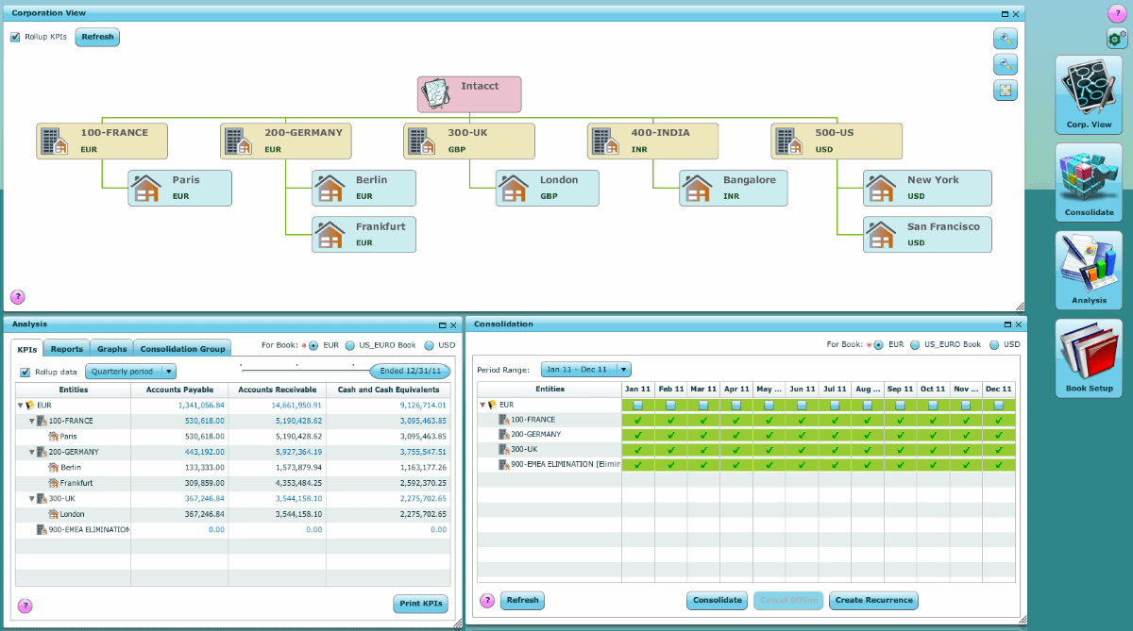The height and width of the screenshot is (631, 1133).
Task: Select the 400-INDIA entity node
Action: pyautogui.click(x=652, y=141)
